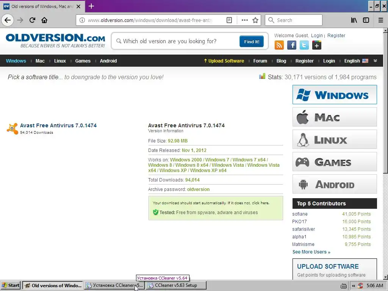Reload the current page
The image size is (388, 291).
coord(33,20)
